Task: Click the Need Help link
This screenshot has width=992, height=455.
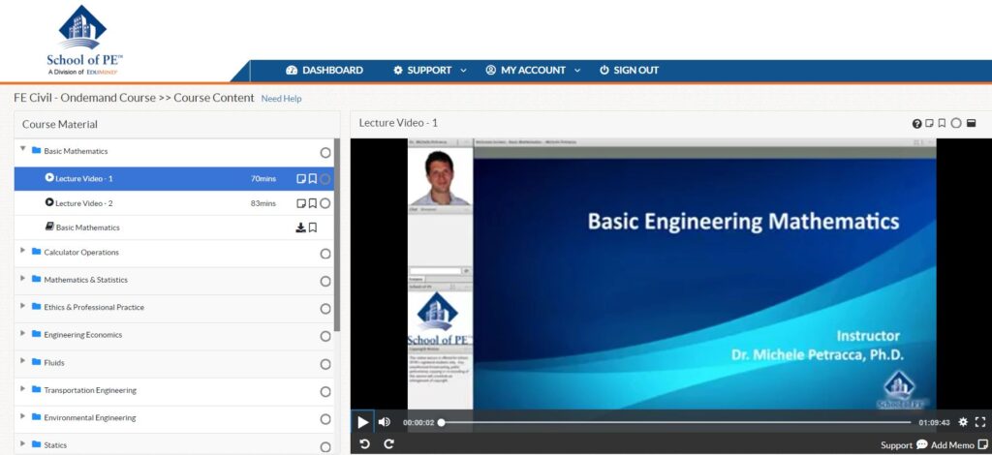Action: (281, 99)
